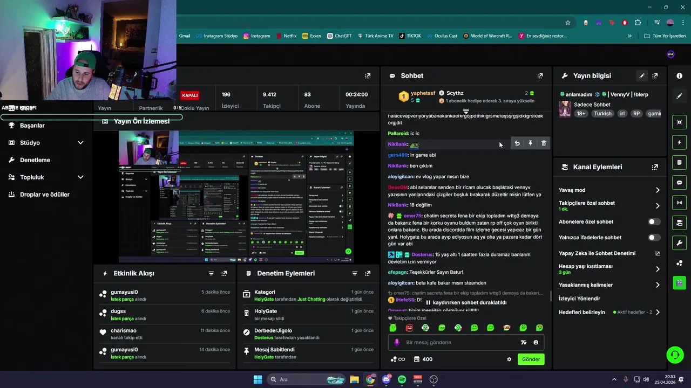Image resolution: width=691 pixels, height=388 pixels.
Task: Click the green headset in preview corner
Action: [348, 251]
